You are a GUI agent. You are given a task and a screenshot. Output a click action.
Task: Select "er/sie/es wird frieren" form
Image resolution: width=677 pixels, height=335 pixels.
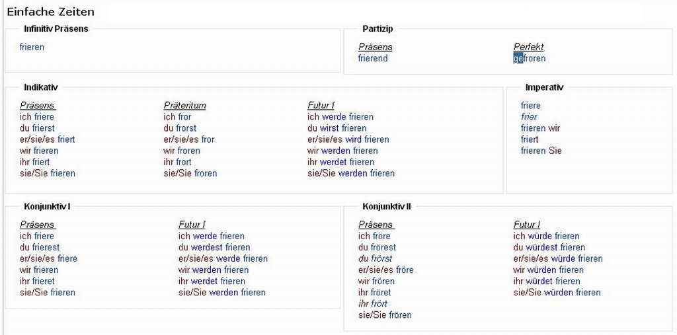click(348, 139)
